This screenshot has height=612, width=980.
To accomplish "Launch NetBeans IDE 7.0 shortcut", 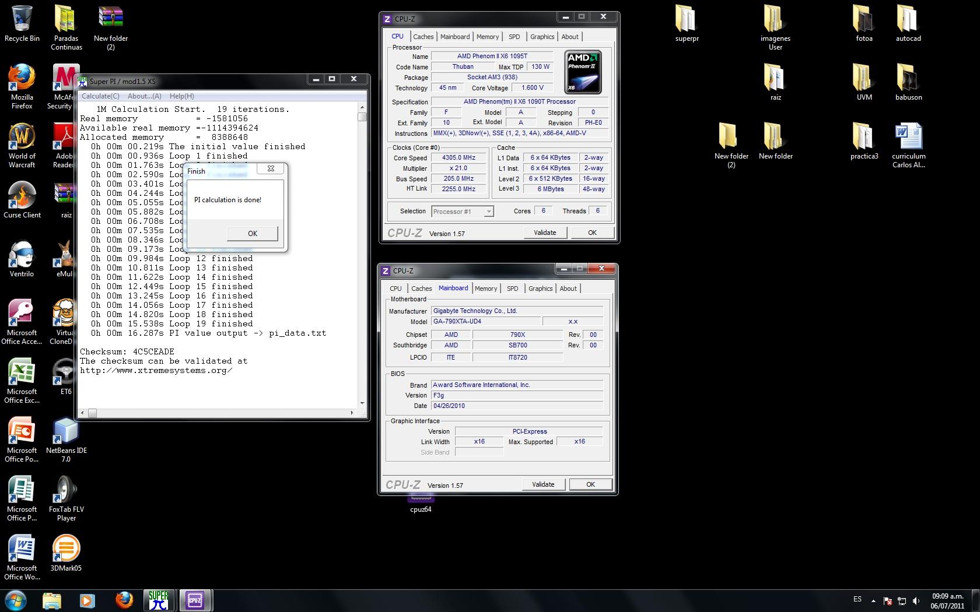I will (x=66, y=439).
